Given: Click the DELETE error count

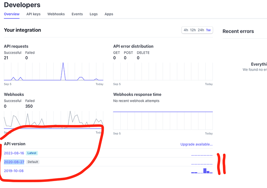Looking at the screenshot, I should tap(138, 58).
